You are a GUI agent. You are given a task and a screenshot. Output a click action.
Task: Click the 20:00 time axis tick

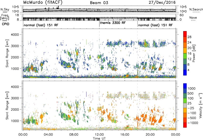click(x=150, y=135)
